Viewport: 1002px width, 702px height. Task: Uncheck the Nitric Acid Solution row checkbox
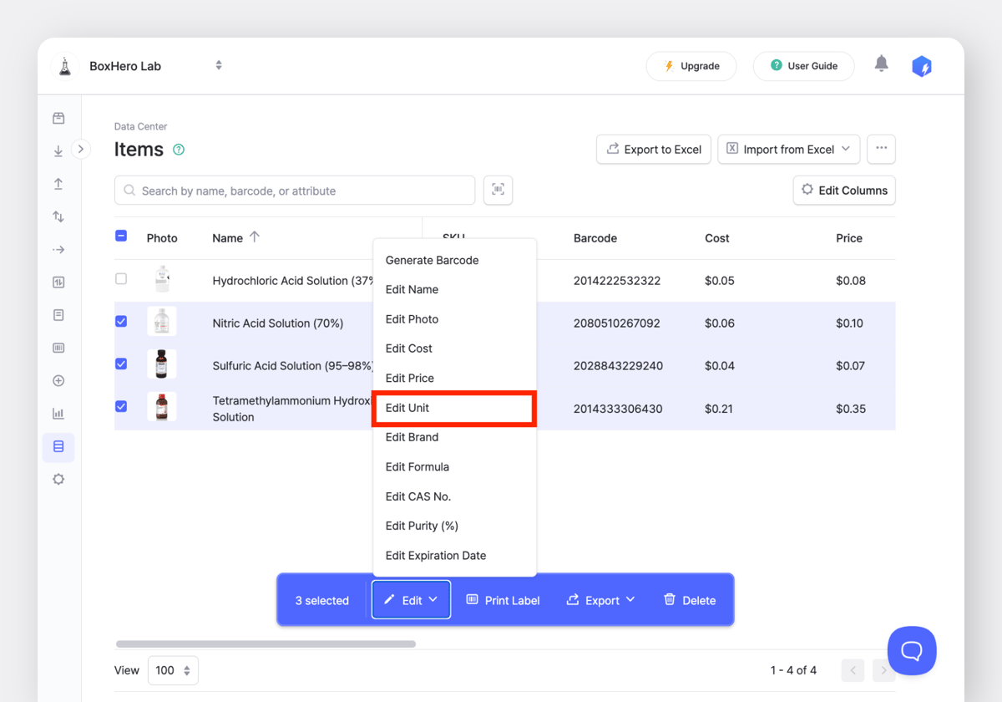(x=121, y=321)
